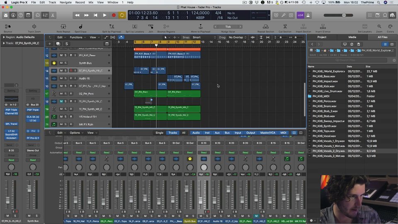The image size is (398, 224).
Task: Open the Tracks area Functions dropdown
Action: (x=78, y=37)
